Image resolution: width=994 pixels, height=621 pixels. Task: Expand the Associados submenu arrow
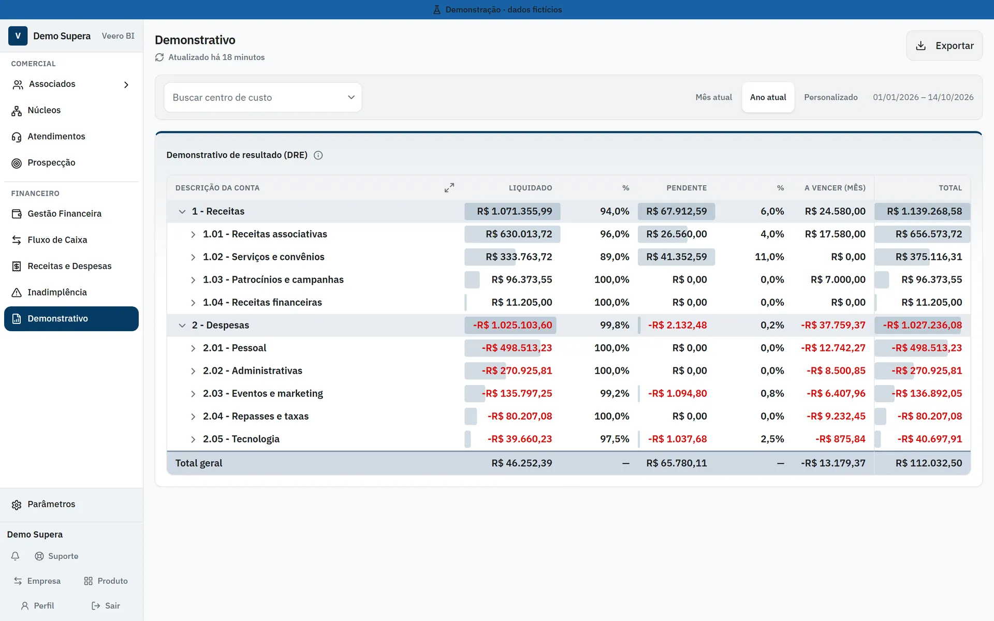[126, 85]
